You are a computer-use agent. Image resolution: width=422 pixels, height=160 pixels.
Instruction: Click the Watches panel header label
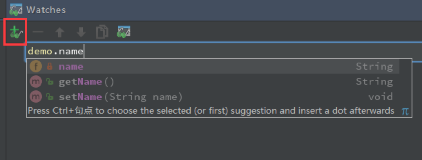pos(46,10)
